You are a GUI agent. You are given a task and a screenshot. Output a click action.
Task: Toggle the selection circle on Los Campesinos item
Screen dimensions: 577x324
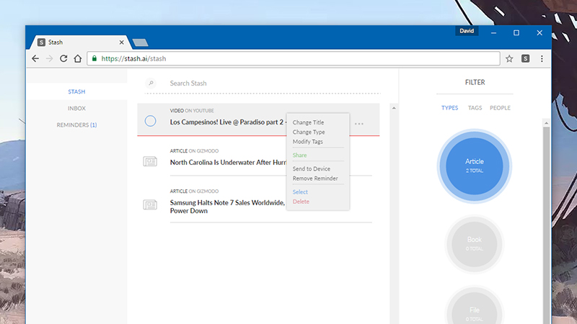tap(150, 121)
